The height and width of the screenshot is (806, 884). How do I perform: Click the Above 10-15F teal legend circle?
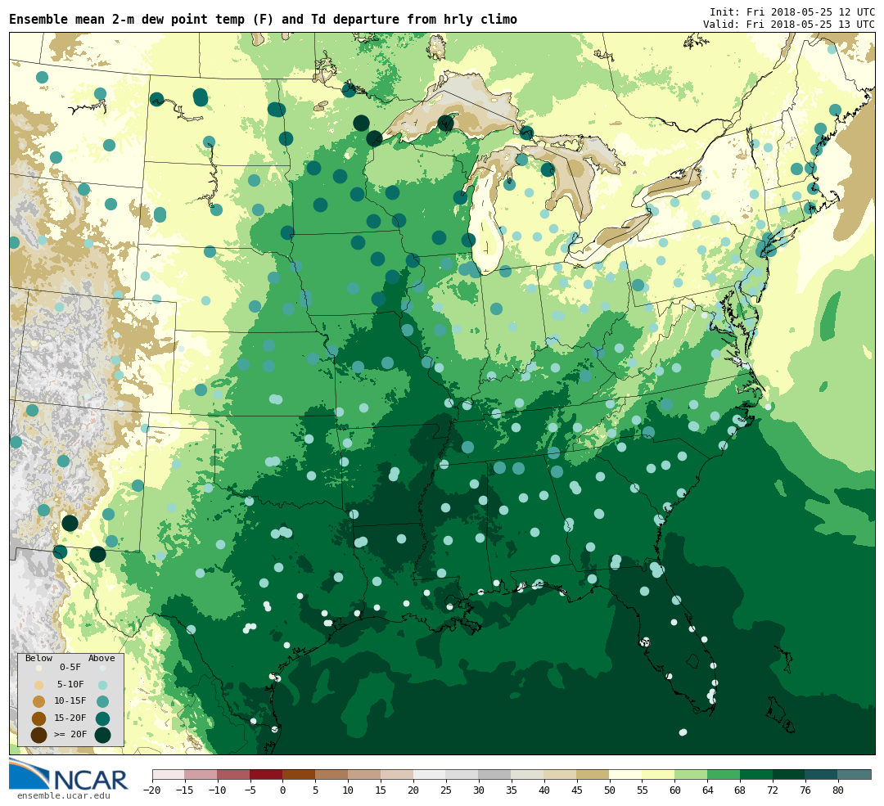[x=102, y=702]
